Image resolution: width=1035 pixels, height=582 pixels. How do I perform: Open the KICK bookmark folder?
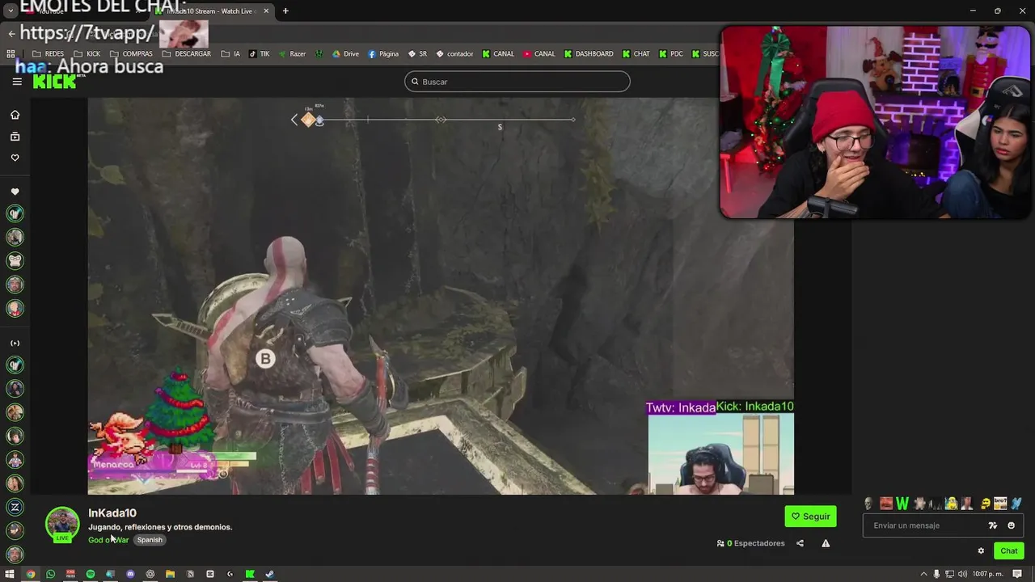pos(87,54)
